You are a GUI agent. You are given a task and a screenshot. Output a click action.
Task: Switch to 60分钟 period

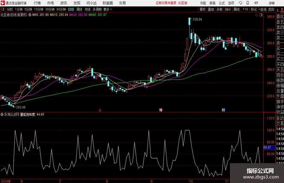pyautogui.click(x=61, y=9)
